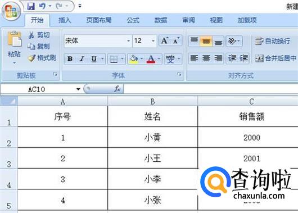This screenshot has width=298, height=213.
Task: Open the font name 宋体 dropdown
Action: pyautogui.click(x=128, y=41)
